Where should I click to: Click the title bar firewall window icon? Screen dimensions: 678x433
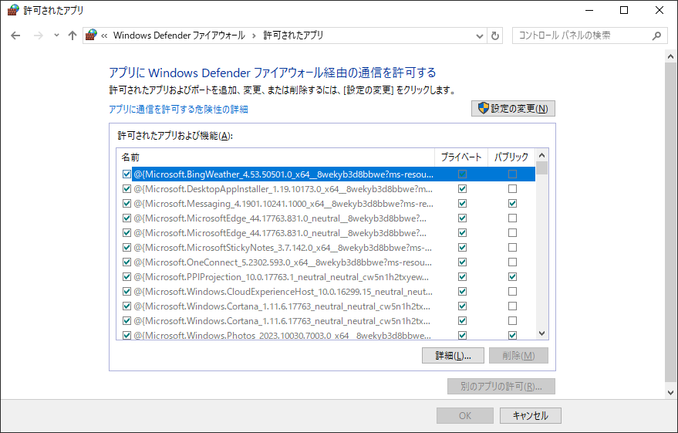(13, 10)
